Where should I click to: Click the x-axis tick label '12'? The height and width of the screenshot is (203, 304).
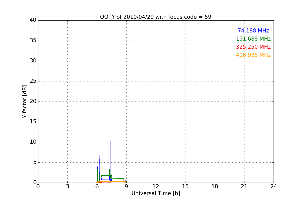pos(156,186)
